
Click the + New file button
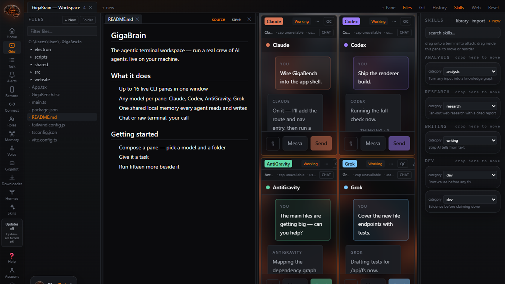tap(70, 20)
